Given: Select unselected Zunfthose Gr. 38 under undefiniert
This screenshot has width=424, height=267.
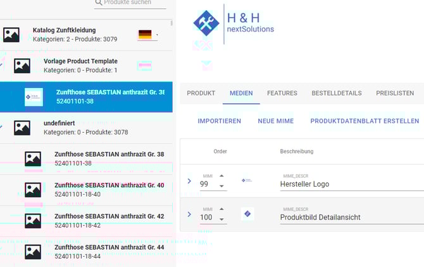Looking at the screenshot, I should (x=86, y=159).
